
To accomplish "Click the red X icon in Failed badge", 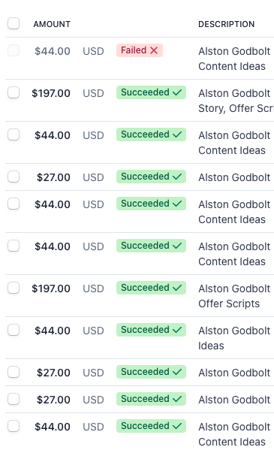I will tap(154, 50).
